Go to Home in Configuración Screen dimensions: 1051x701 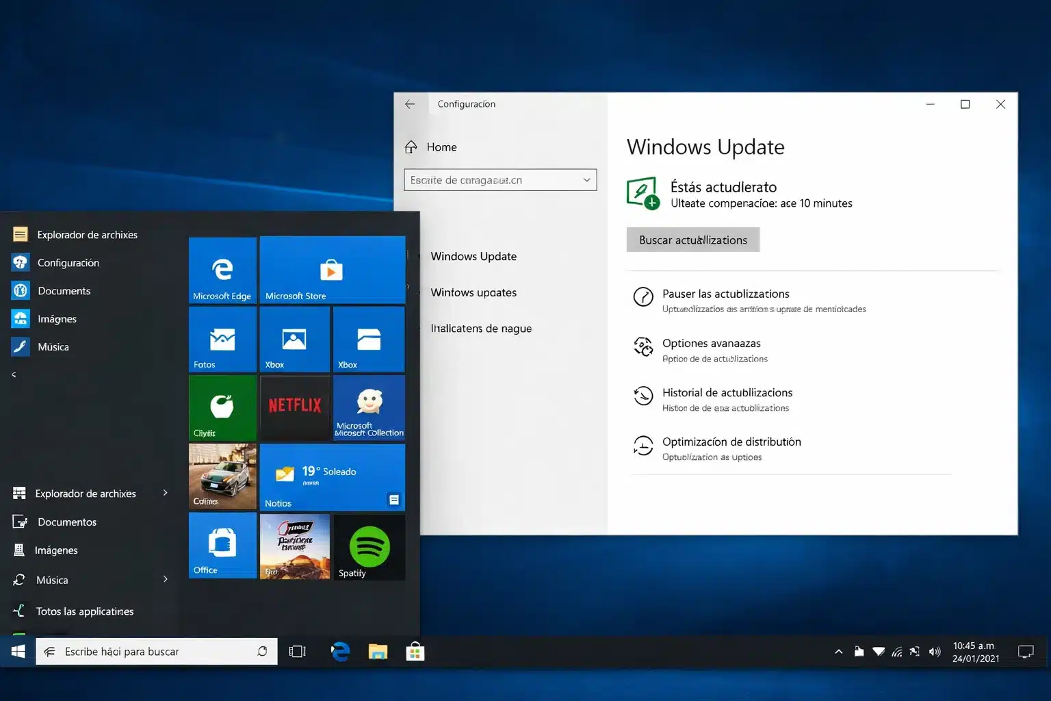pyautogui.click(x=441, y=146)
